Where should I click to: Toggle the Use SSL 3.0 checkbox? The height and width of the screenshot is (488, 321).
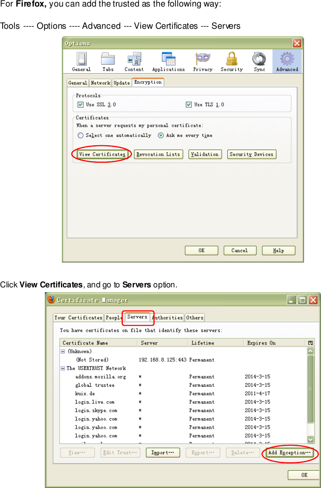point(81,105)
